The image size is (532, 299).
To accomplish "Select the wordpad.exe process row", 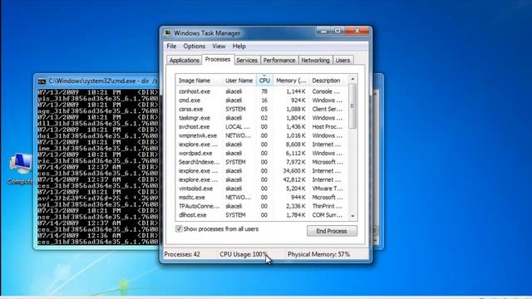I will pyautogui.click(x=262, y=153).
